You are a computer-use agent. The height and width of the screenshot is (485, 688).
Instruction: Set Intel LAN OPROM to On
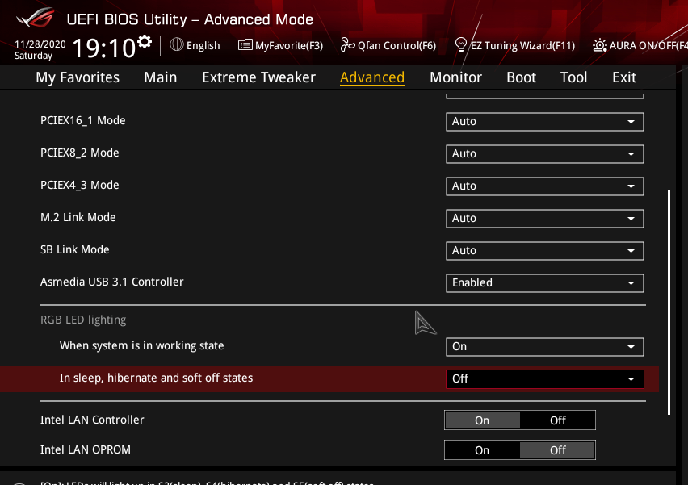pos(482,450)
